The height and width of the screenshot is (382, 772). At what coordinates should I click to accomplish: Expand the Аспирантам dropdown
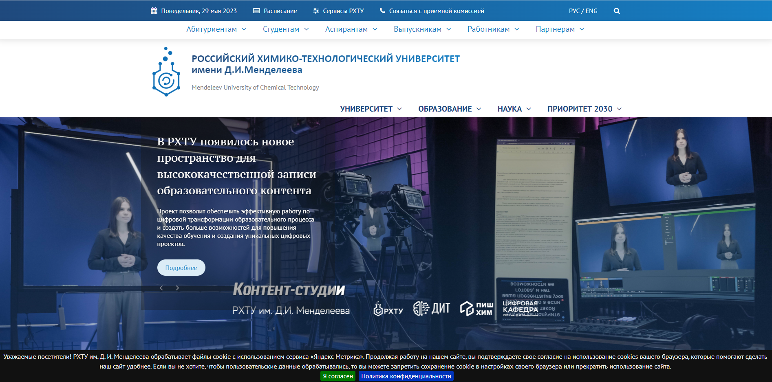(351, 29)
